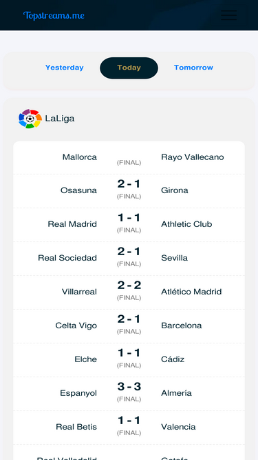The height and width of the screenshot is (460, 258).
Task: Open Mallorca vs Rayo Vallecano match
Action: click(129, 157)
